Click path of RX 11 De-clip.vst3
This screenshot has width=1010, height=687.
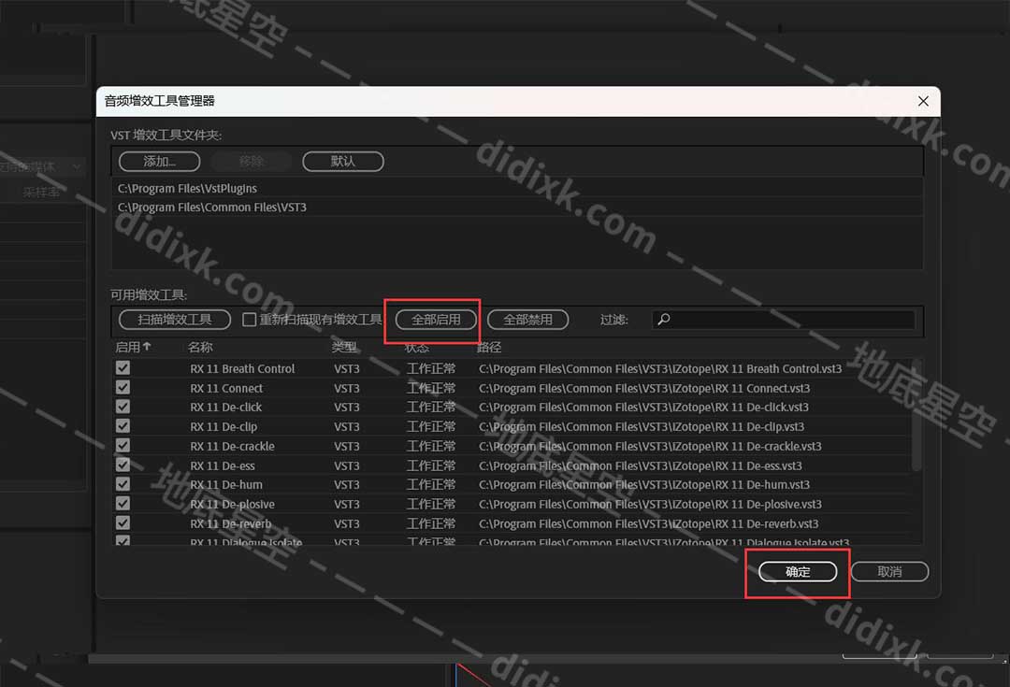642,426
